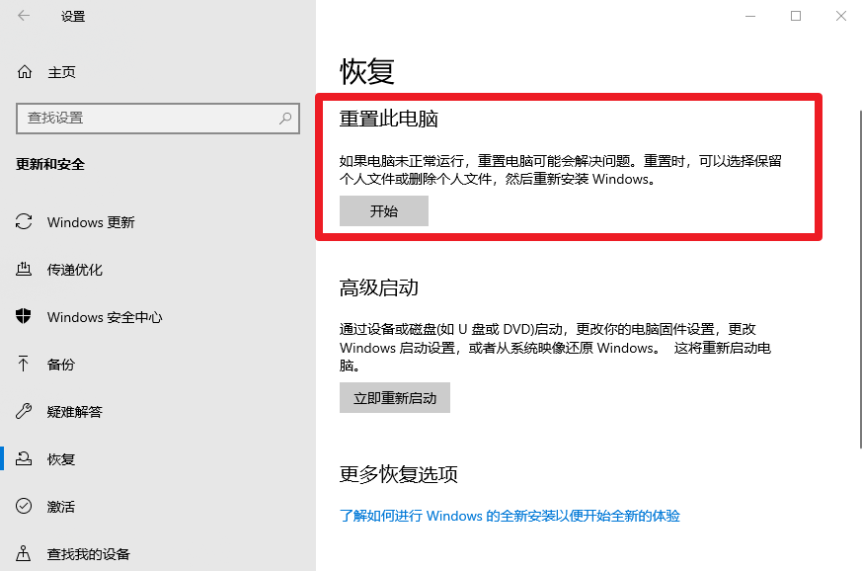Click the back arrow at top left
Image resolution: width=862 pixels, height=571 pixels.
coord(22,16)
